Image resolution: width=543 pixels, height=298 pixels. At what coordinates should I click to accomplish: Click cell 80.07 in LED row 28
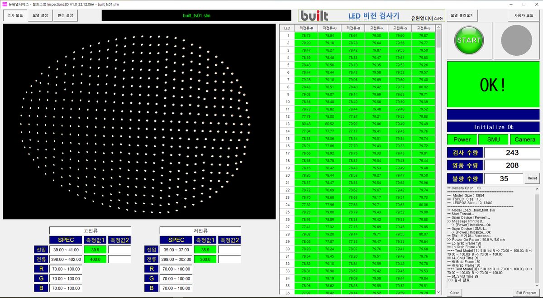(x=424, y=234)
